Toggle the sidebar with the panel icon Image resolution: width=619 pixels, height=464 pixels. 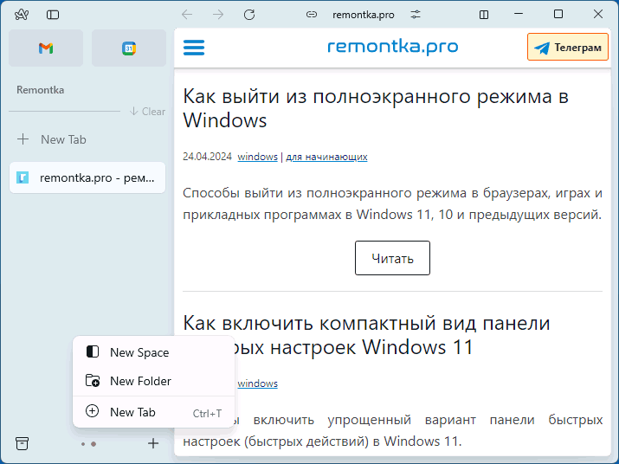(x=53, y=15)
